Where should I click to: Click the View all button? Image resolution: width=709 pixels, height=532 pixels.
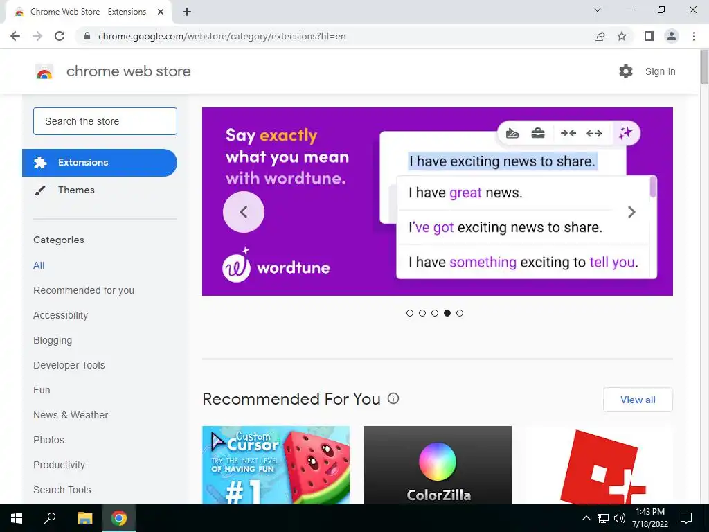tap(638, 400)
